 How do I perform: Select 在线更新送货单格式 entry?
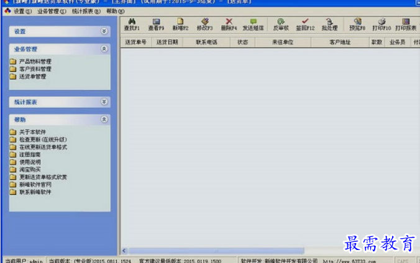tap(39, 147)
